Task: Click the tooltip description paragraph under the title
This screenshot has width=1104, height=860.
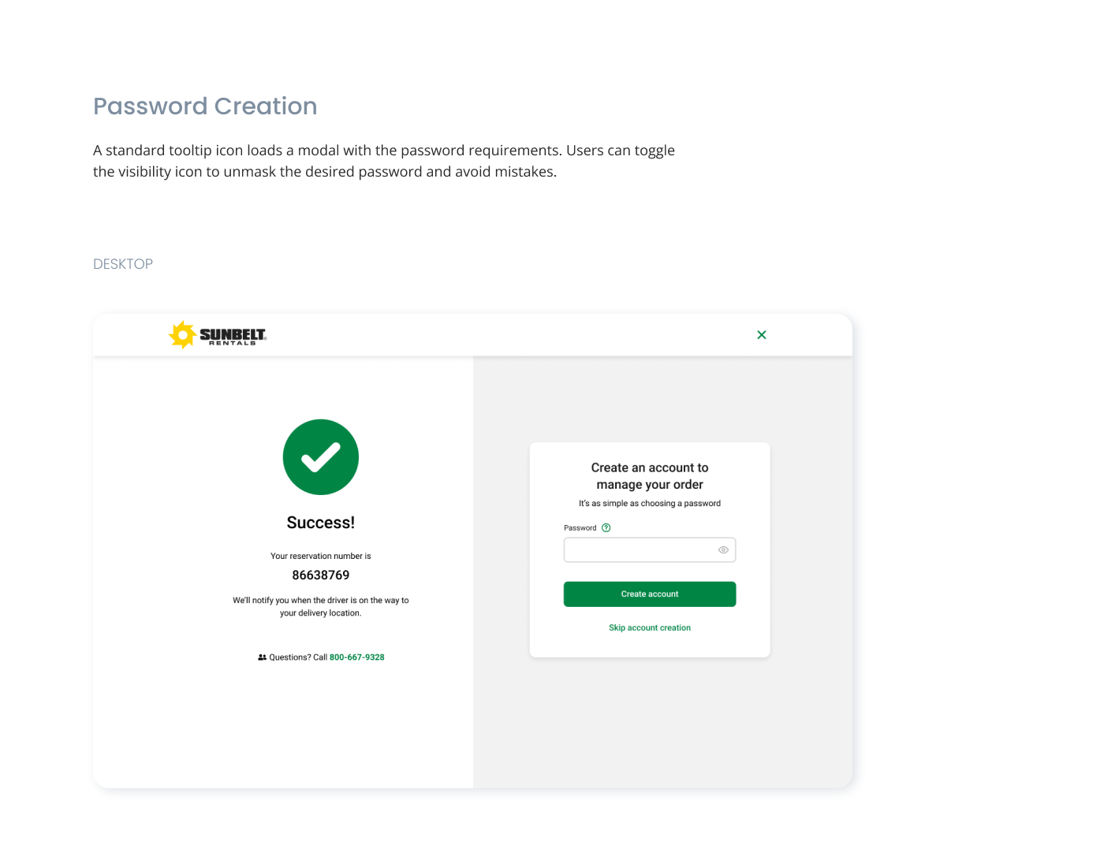Action: [384, 161]
